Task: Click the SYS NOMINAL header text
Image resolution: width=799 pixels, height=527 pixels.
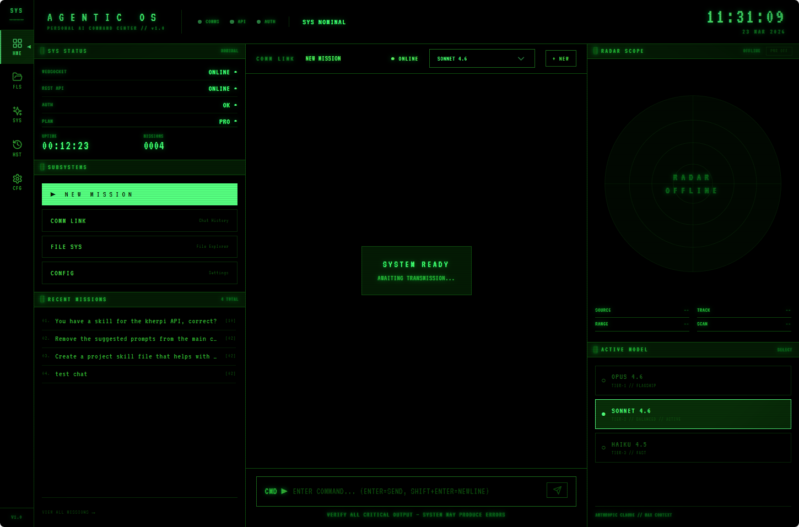Action: coord(324,22)
